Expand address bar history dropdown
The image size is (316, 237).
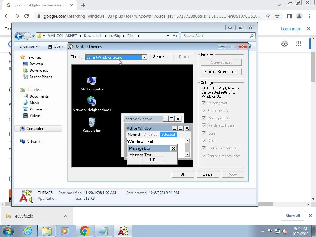(168, 36)
